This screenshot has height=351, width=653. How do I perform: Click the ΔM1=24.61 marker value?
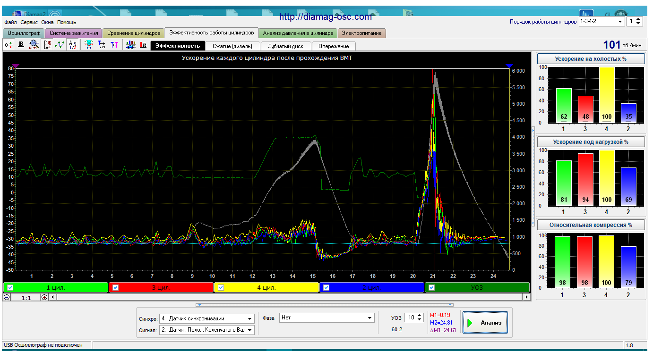[x=443, y=330]
